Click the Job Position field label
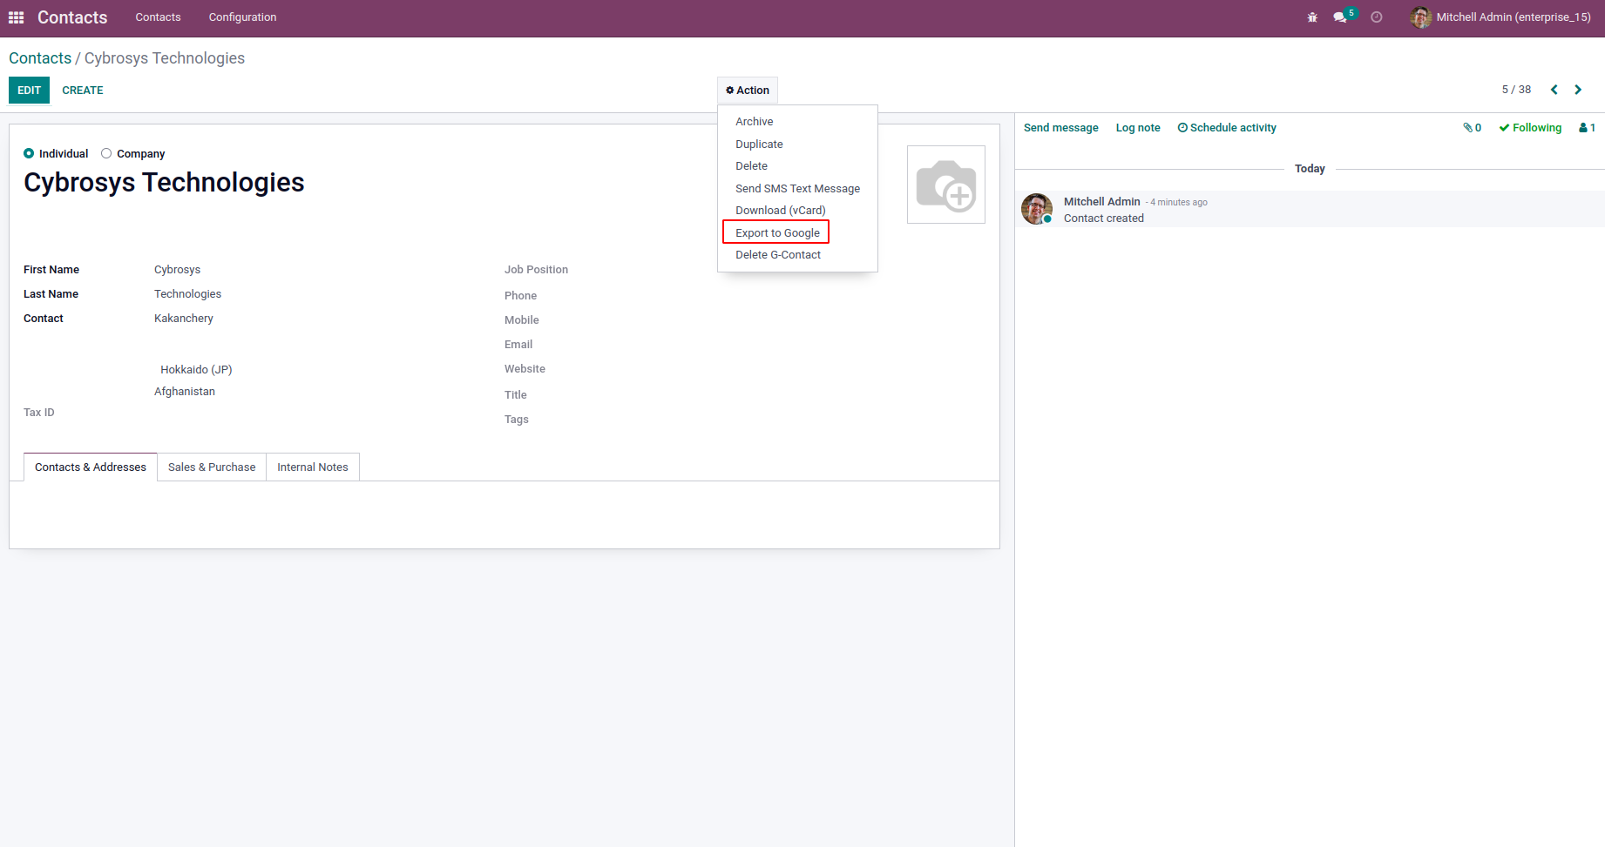This screenshot has width=1605, height=847. [536, 270]
